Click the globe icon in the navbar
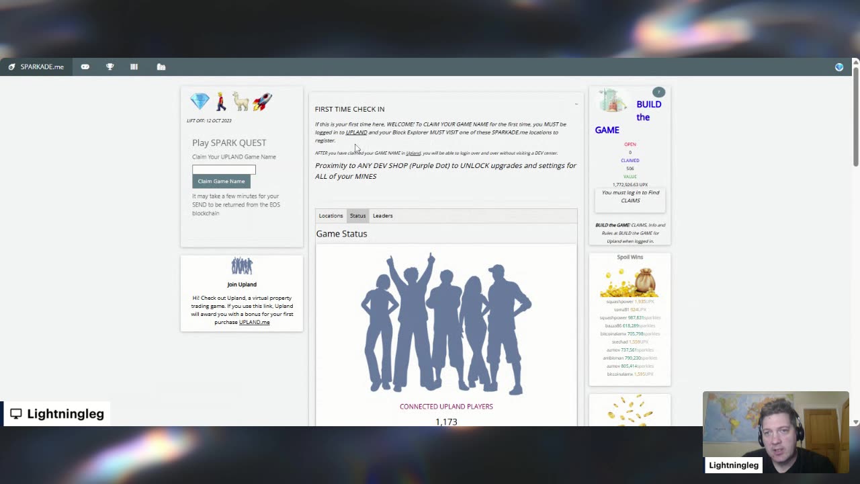860x484 pixels. click(x=839, y=67)
